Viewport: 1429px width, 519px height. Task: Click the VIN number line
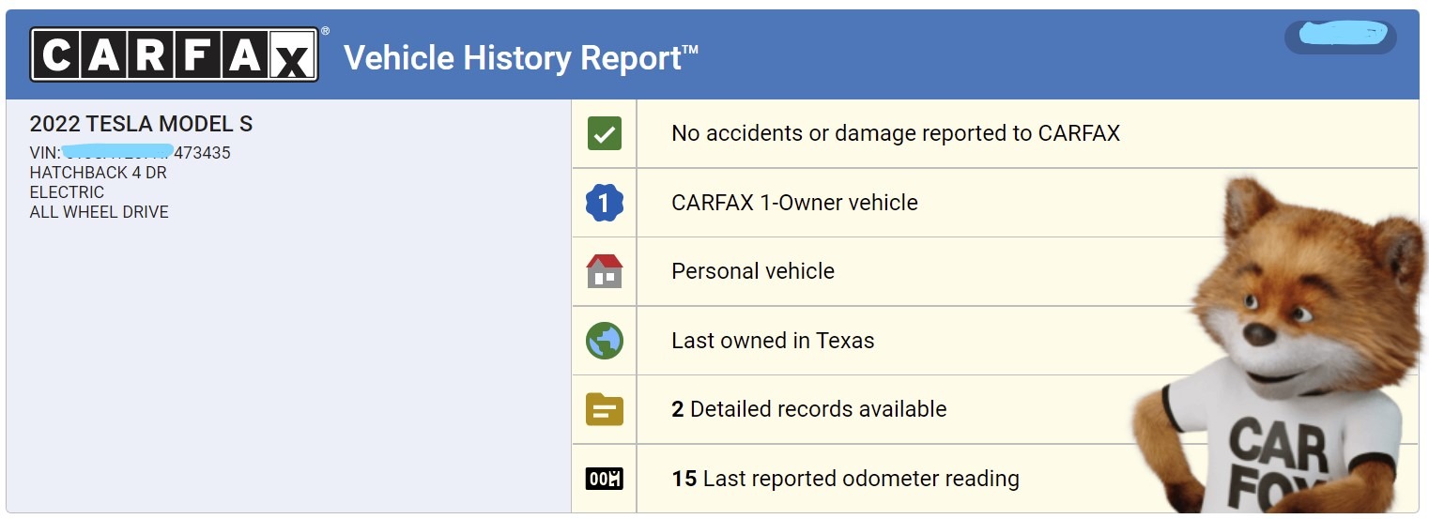pyautogui.click(x=131, y=152)
